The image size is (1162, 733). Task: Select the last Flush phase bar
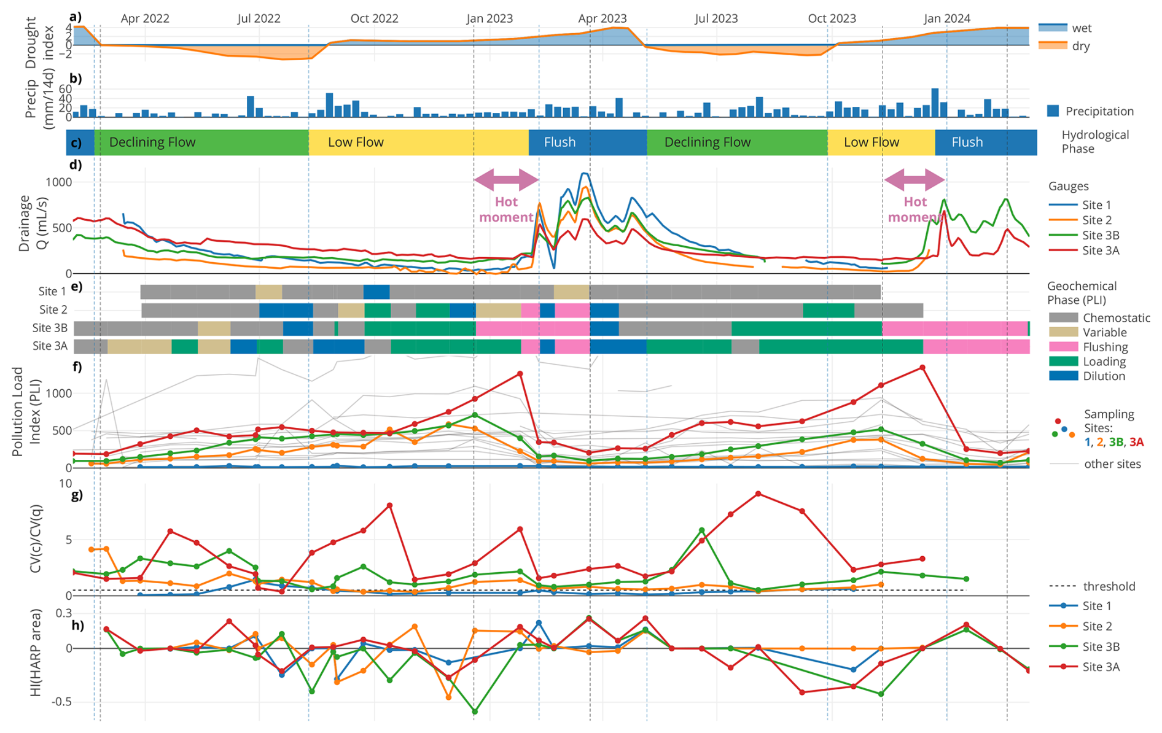point(985,142)
